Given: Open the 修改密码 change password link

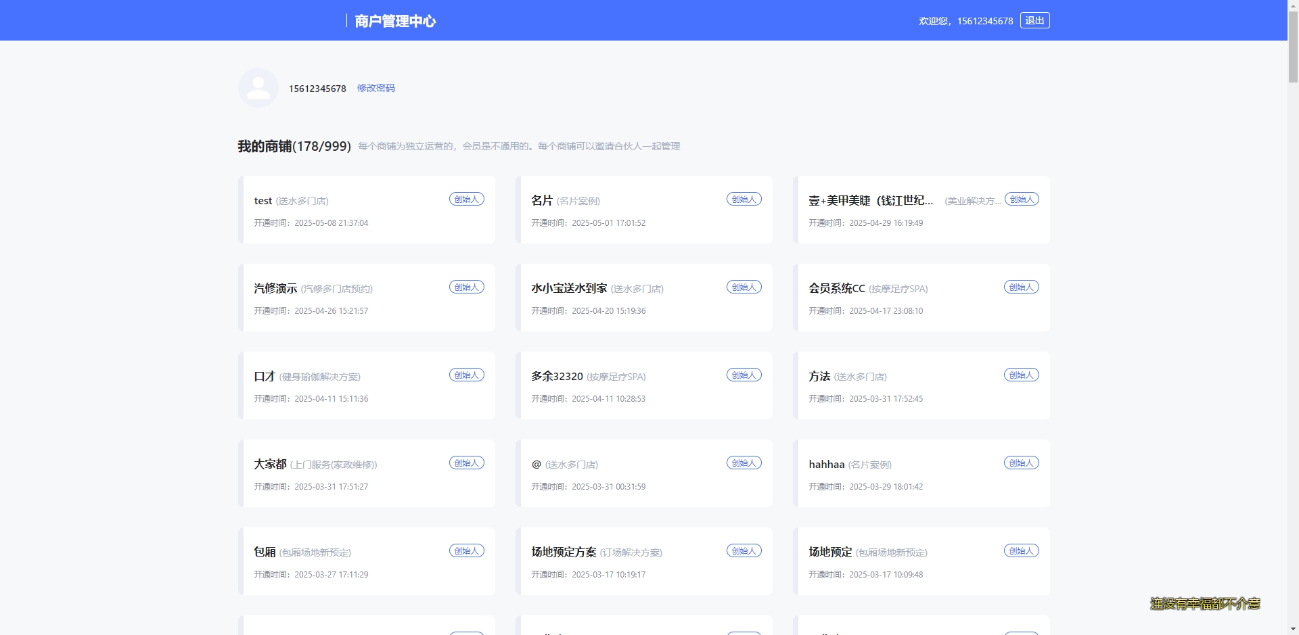Looking at the screenshot, I should (x=375, y=88).
